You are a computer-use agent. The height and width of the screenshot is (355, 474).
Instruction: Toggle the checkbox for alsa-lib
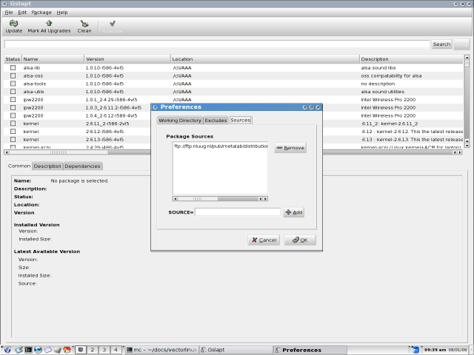13,67
